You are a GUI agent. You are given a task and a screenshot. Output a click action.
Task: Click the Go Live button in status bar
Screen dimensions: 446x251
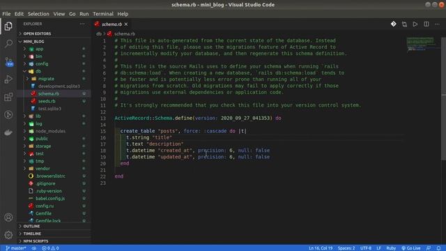tap(411, 248)
